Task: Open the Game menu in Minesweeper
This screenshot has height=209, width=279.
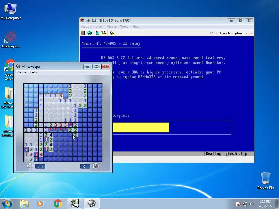Action: click(x=22, y=72)
